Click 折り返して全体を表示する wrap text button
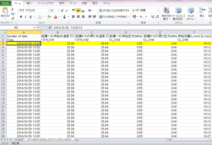This screenshot has height=145, width=212. pyautogui.click(x=114, y=10)
